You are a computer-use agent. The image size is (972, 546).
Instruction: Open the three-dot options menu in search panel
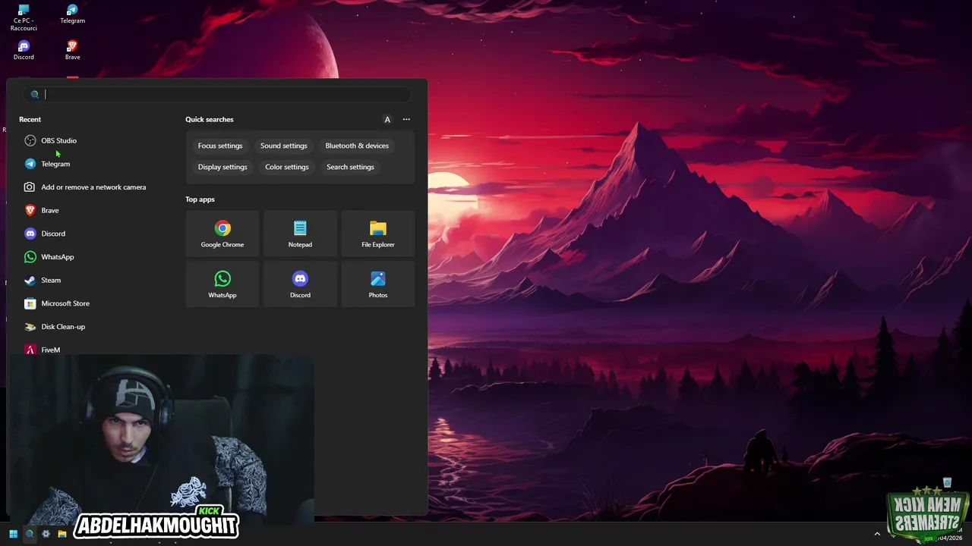point(406,119)
